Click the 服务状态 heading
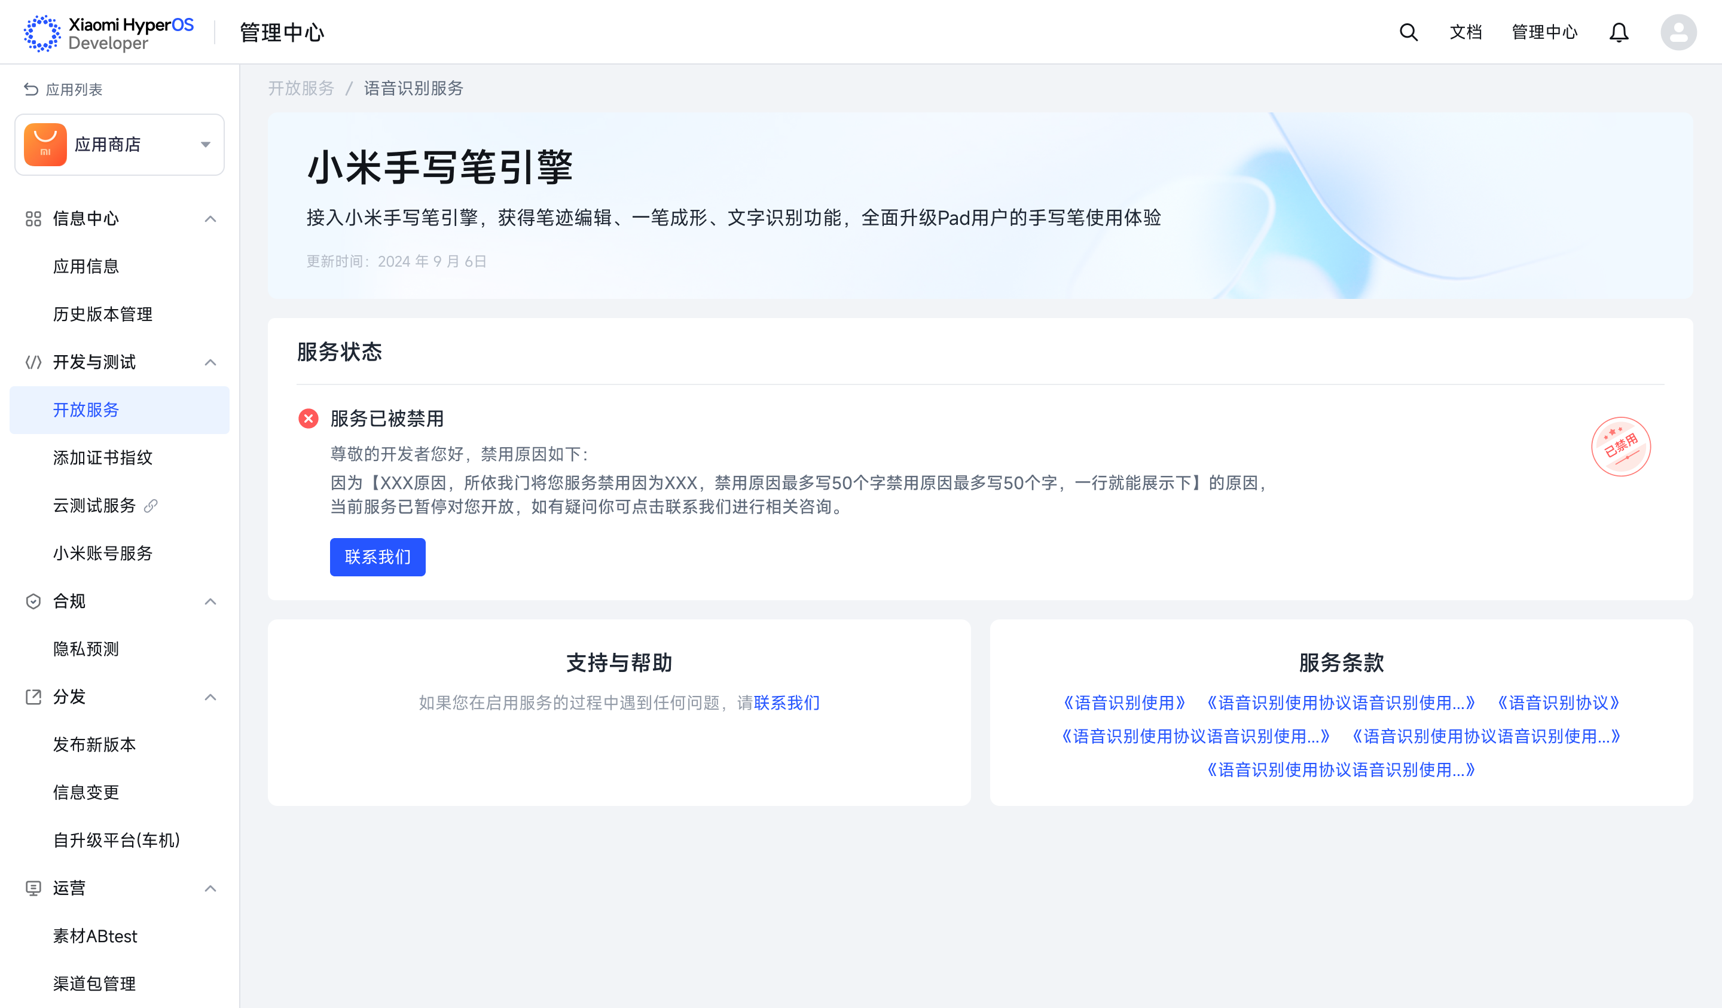The height and width of the screenshot is (1008, 1722). pos(340,352)
